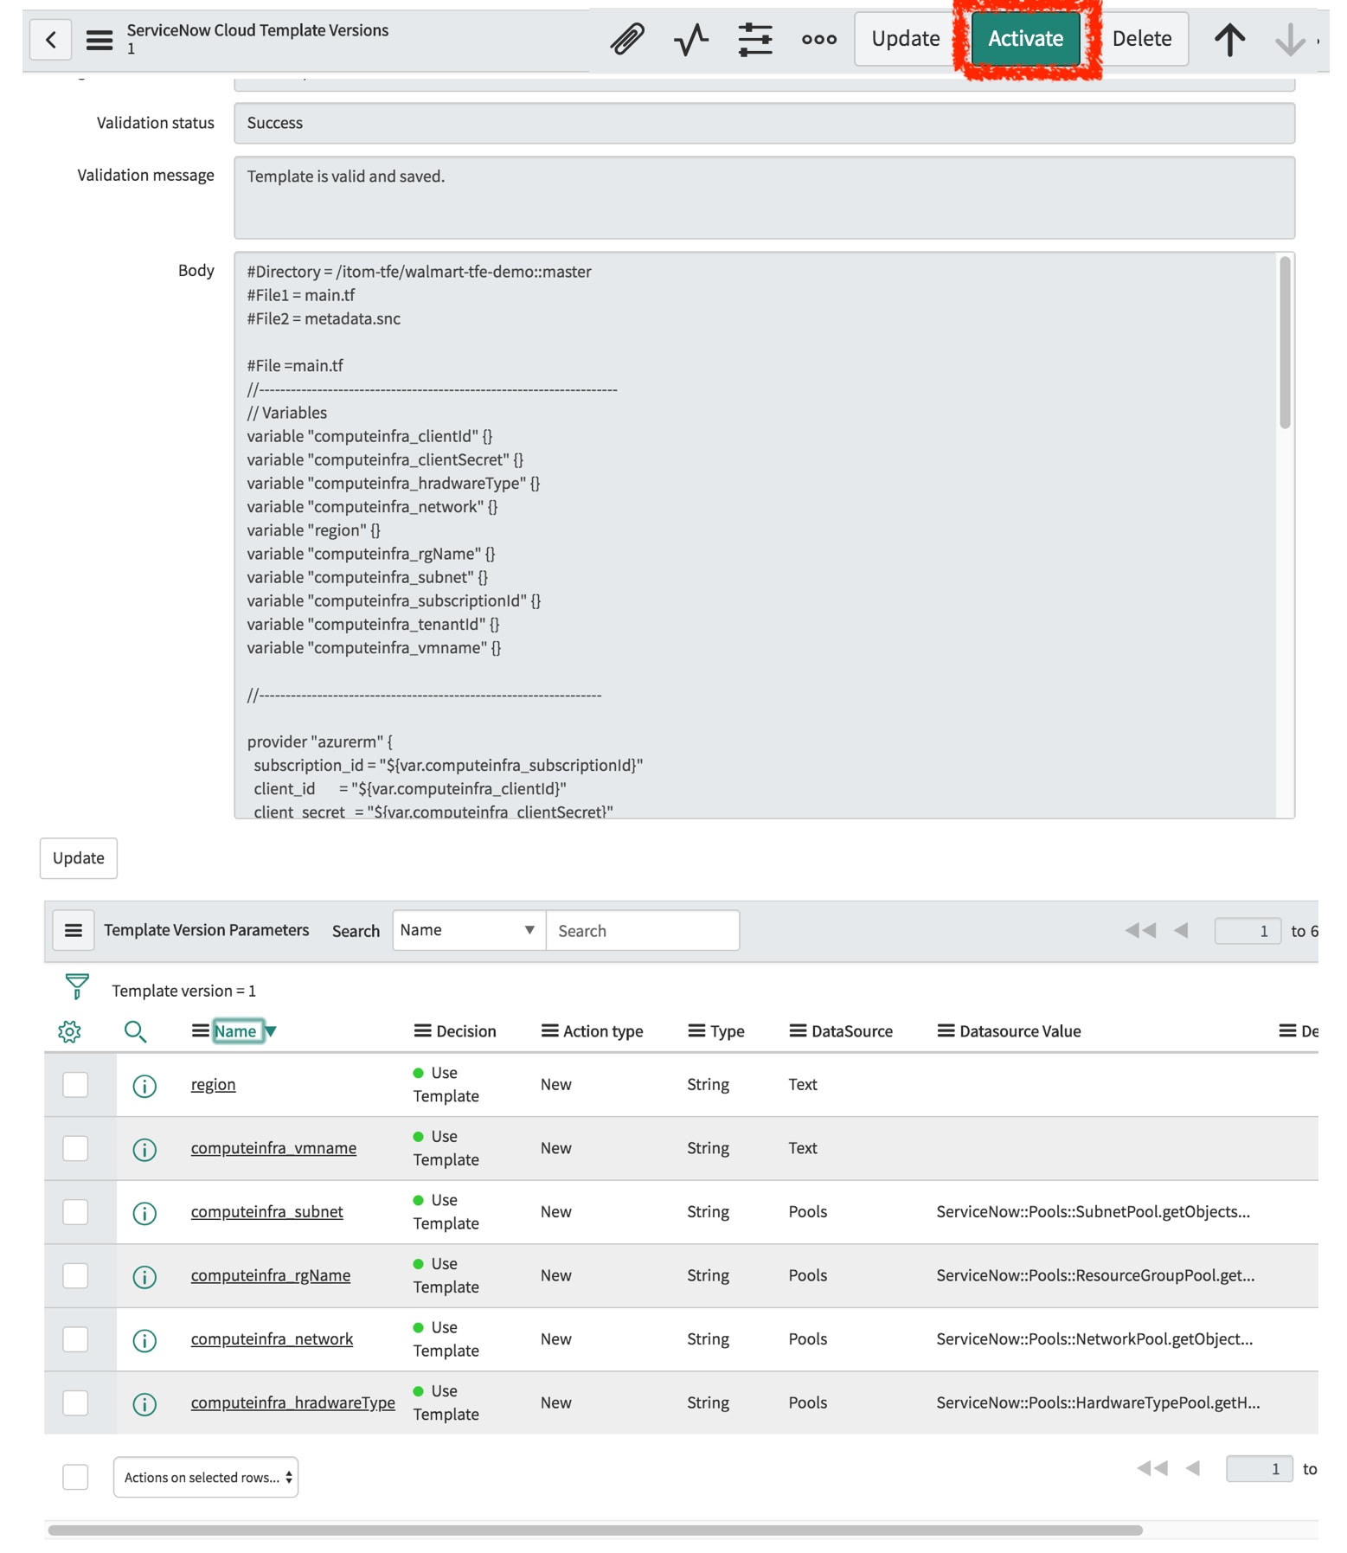Click the Delete button

[x=1141, y=39]
